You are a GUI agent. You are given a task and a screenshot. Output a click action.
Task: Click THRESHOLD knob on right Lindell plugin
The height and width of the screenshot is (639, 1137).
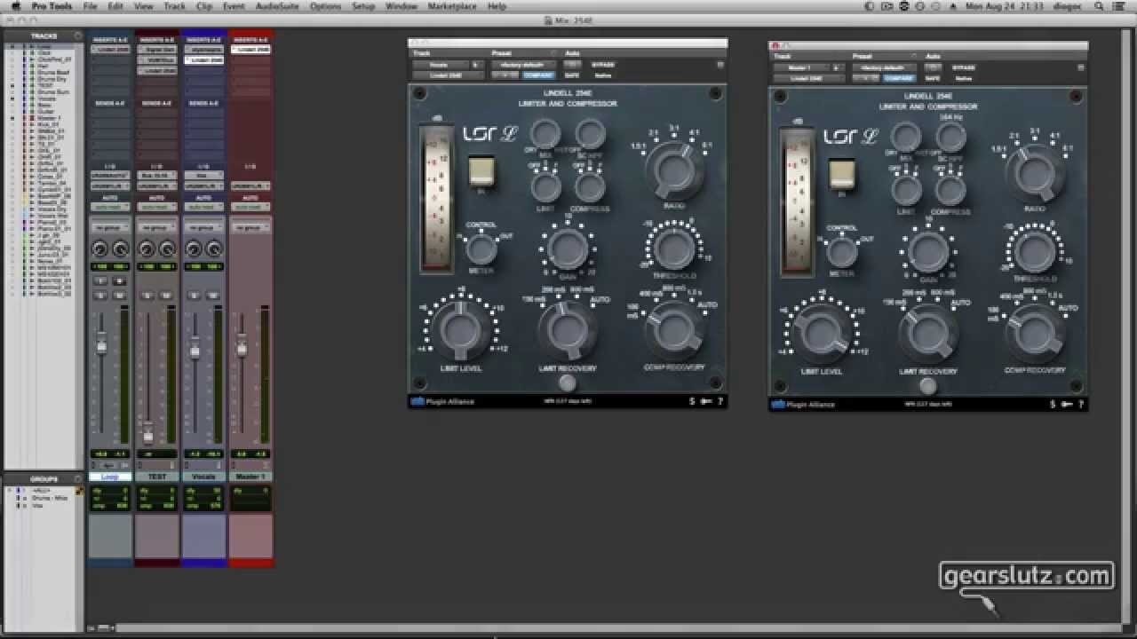pos(1035,250)
